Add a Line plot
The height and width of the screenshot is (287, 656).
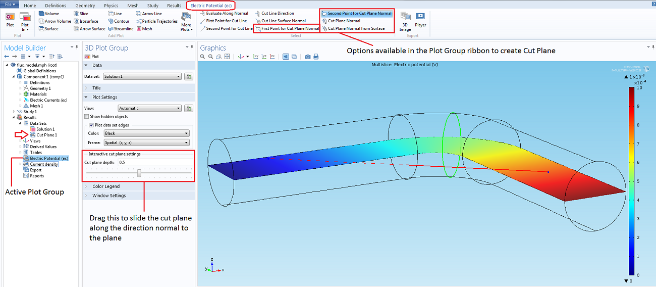(x=115, y=14)
